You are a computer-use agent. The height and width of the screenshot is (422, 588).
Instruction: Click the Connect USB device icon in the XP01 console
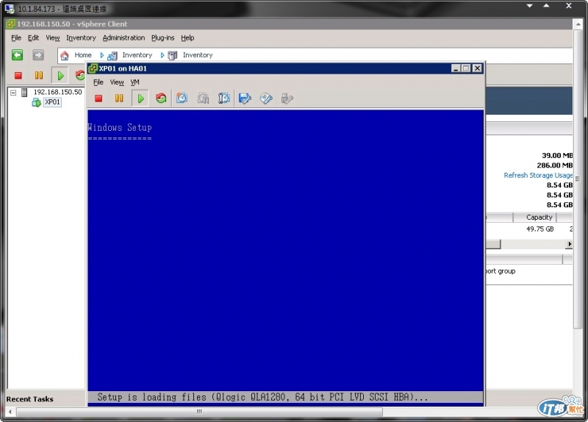(287, 99)
